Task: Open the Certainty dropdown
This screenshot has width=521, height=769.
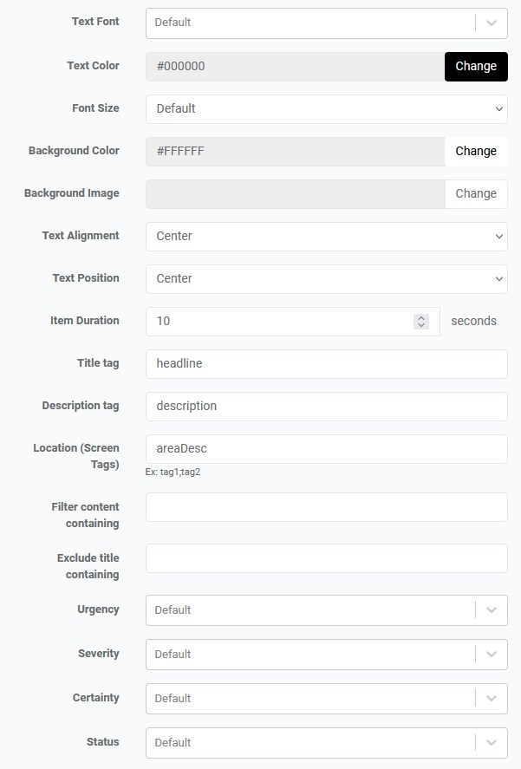Action: pyautogui.click(x=326, y=698)
